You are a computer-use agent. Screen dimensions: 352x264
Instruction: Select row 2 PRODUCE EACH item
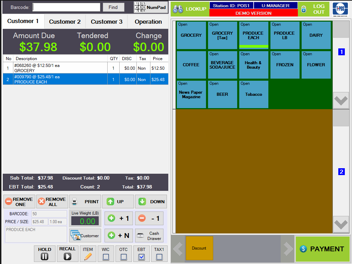point(86,79)
